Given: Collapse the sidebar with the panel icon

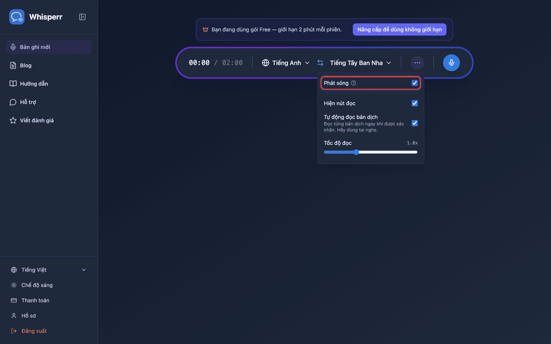Looking at the screenshot, I should click(82, 17).
